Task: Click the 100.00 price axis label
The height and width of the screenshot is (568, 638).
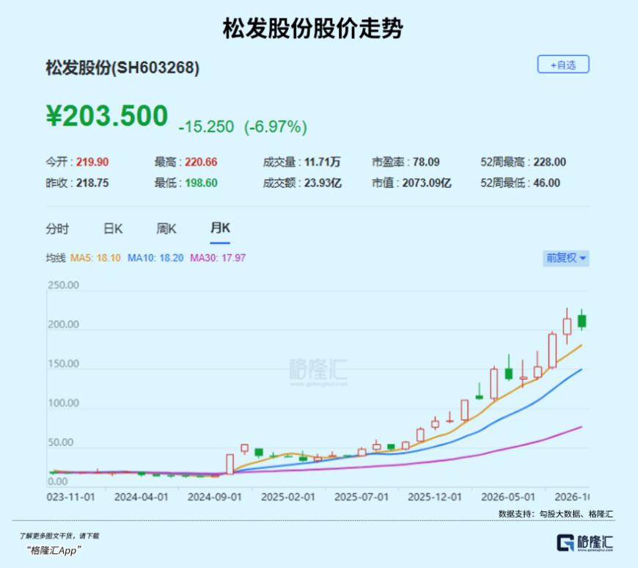Action: (x=64, y=403)
